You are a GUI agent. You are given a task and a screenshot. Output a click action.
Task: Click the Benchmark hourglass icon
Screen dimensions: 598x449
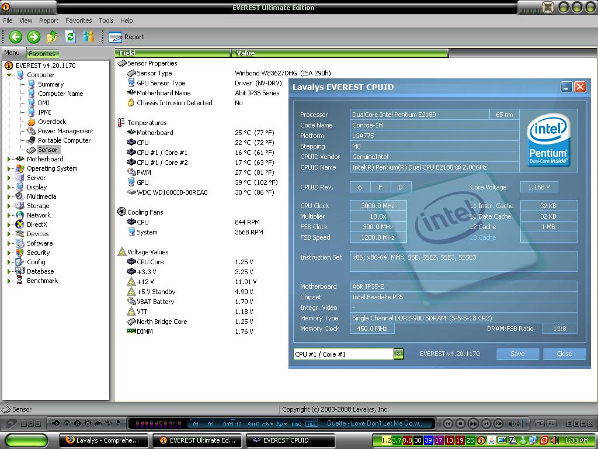tap(20, 281)
